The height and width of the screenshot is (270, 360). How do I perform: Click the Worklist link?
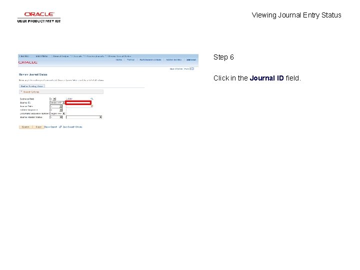point(130,59)
